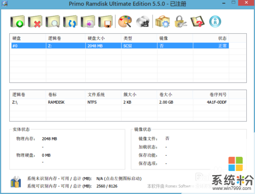This screenshot has width=255, height=194.
Task: Select the Z:\ volume row
Action: pyautogui.click(x=120, y=102)
